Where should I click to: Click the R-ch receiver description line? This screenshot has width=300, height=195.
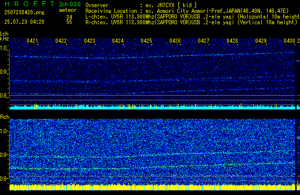191,22
